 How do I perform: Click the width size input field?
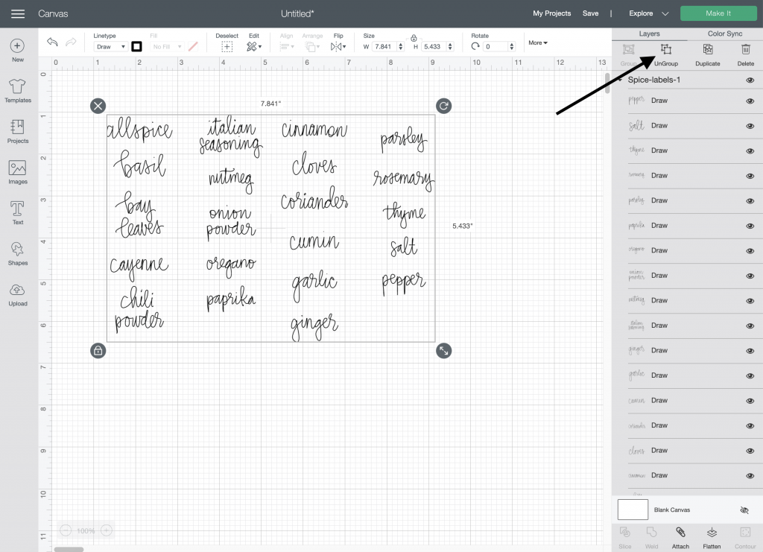[384, 47]
